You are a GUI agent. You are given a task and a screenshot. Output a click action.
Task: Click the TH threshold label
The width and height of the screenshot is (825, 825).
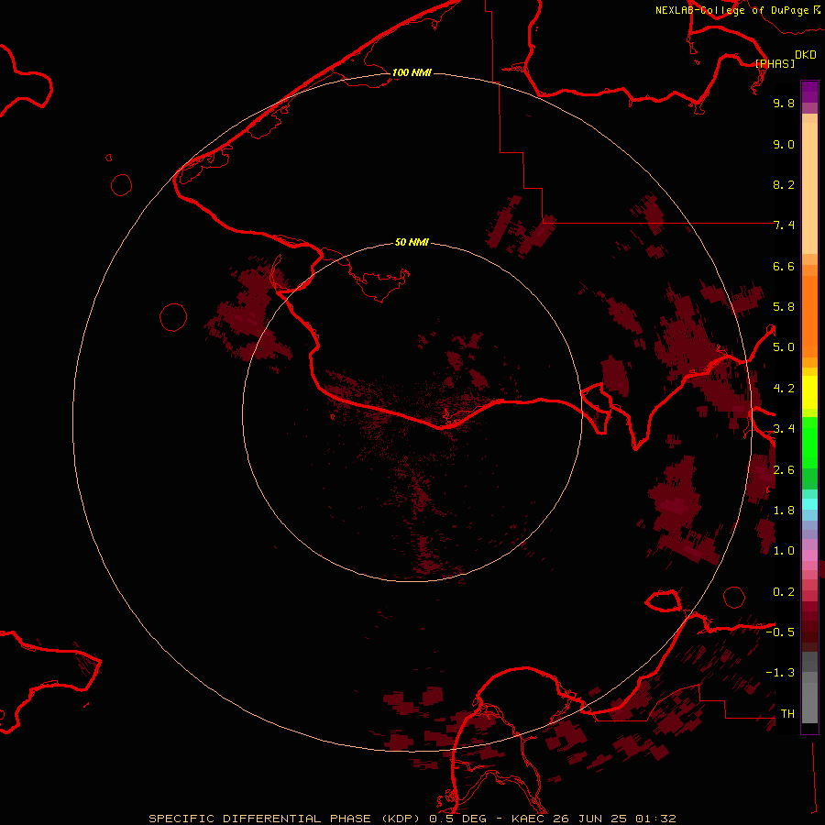787,714
